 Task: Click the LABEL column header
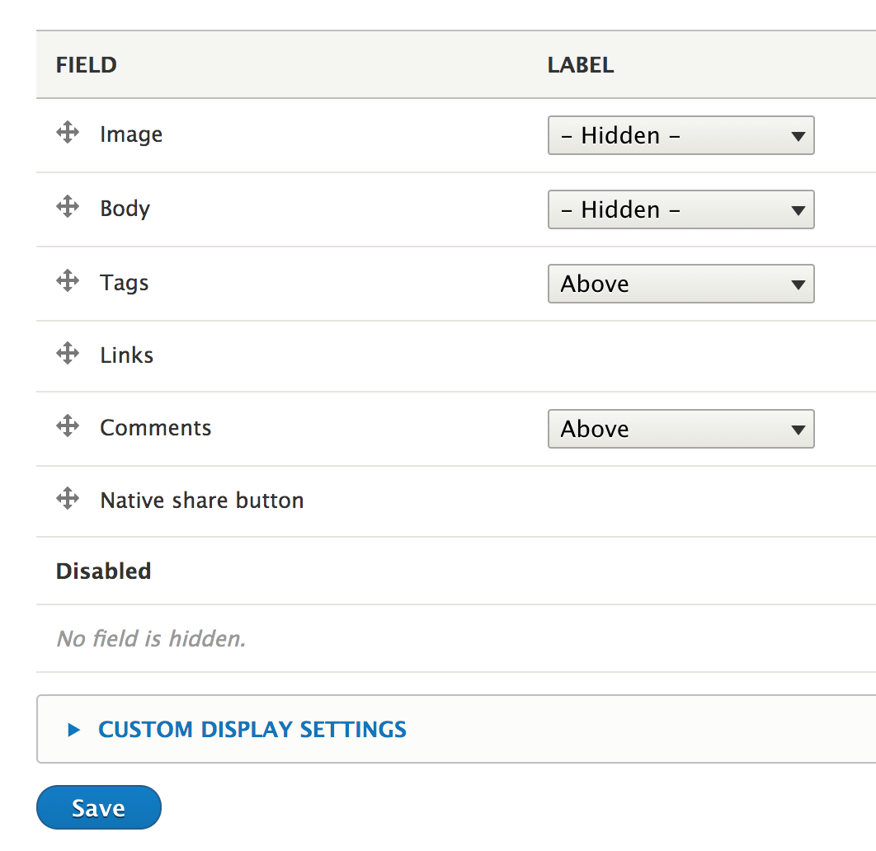(x=580, y=64)
